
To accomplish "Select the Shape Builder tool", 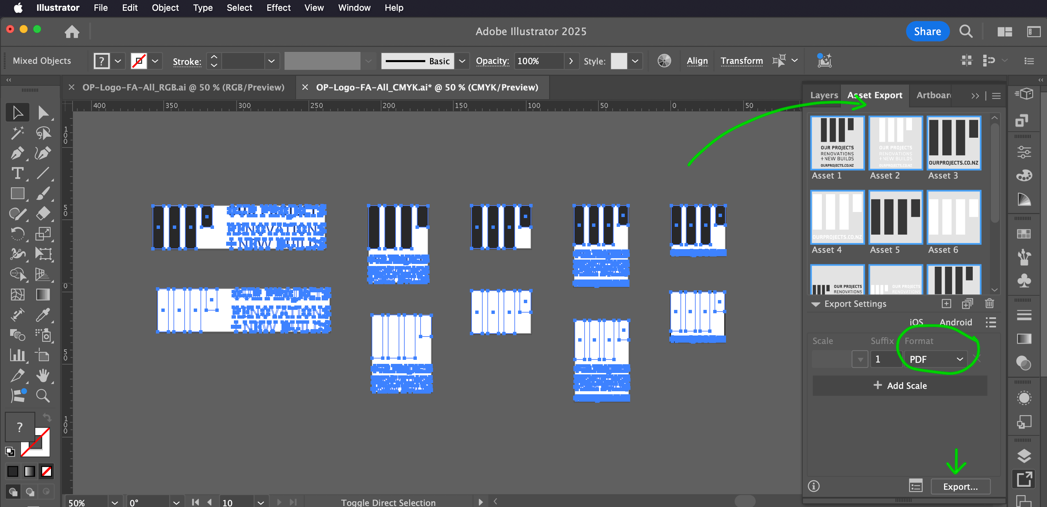I will pyautogui.click(x=18, y=274).
